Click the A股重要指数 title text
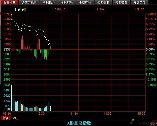 (x=79, y=123)
